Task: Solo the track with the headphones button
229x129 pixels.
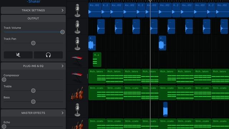Action: click(x=48, y=55)
